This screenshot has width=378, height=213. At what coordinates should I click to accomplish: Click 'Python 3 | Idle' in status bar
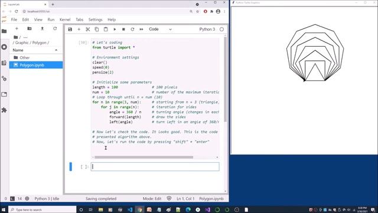tap(47, 199)
